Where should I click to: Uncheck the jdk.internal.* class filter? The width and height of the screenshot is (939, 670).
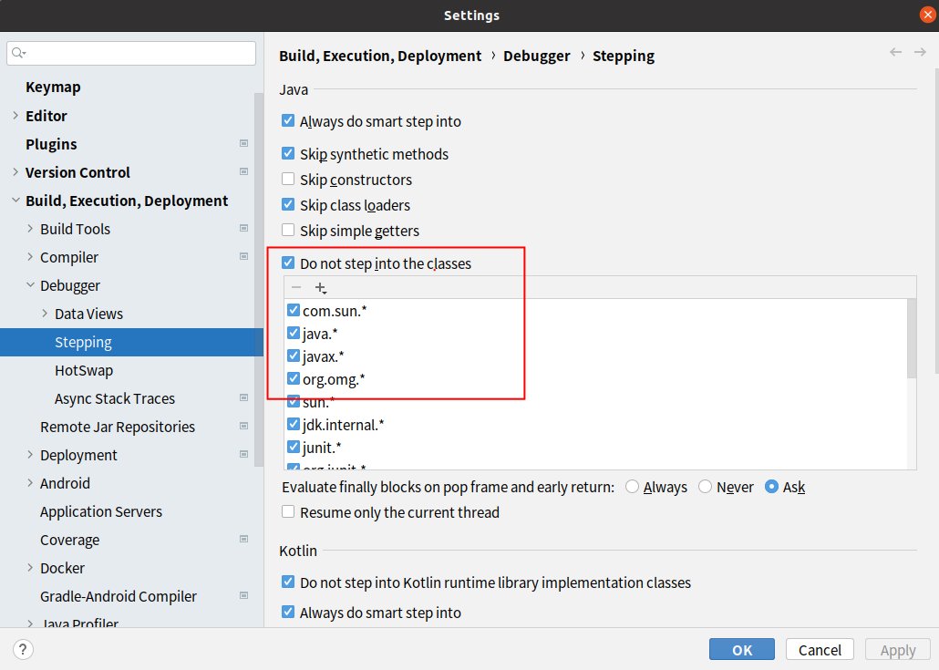coord(294,424)
